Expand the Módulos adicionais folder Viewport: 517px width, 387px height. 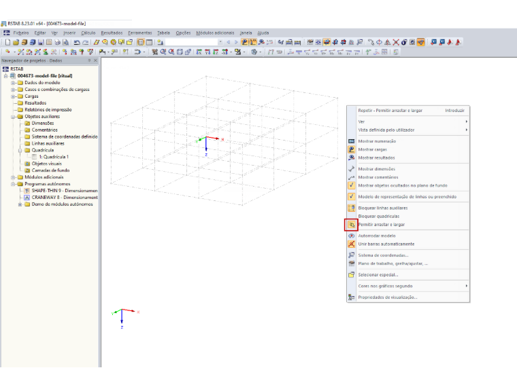point(13,177)
